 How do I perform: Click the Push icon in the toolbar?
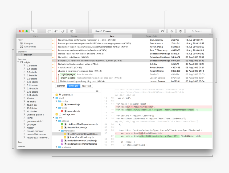click(63, 31)
